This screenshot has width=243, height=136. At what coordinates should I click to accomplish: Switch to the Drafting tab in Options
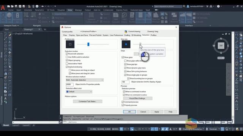tap(127, 35)
